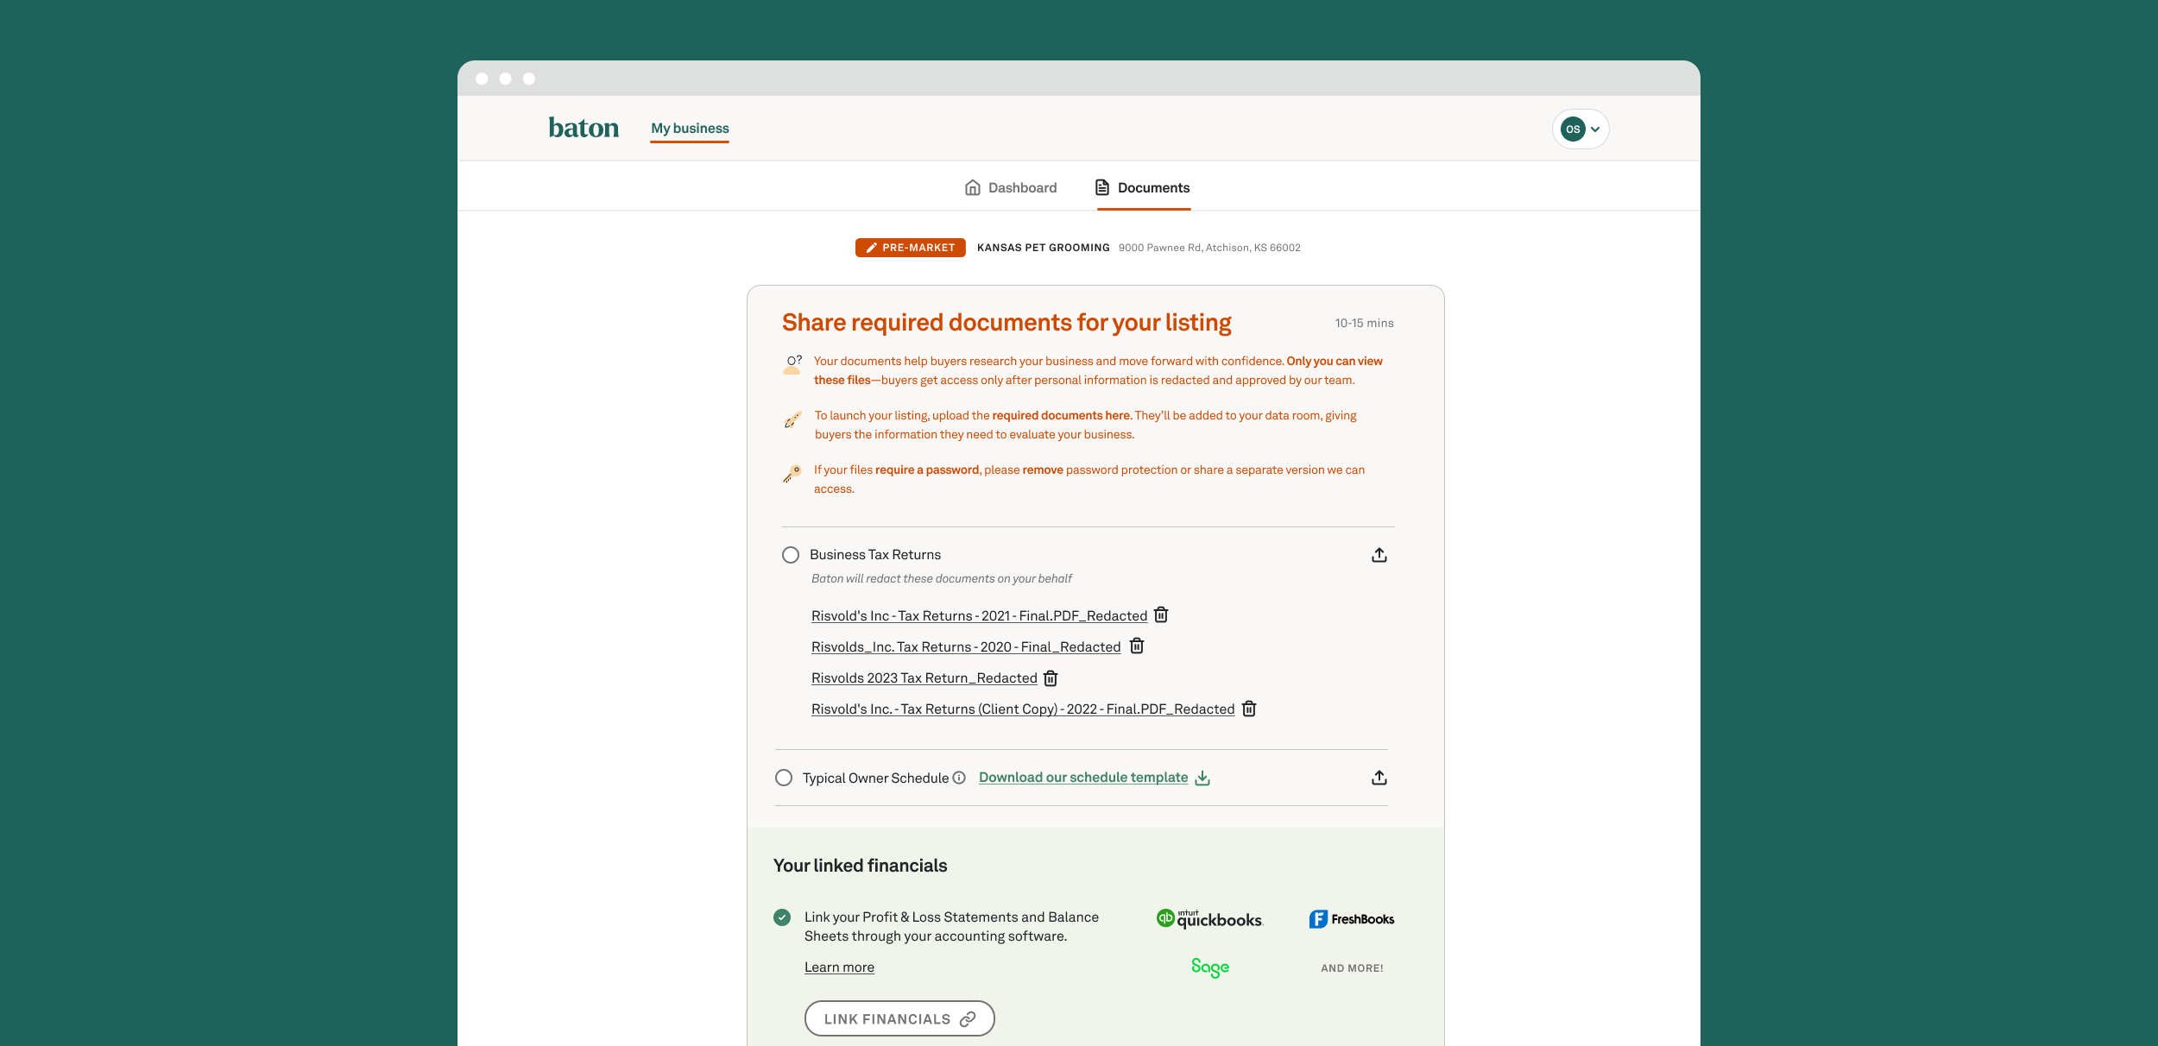Select the Business Tax Returns circle
Screen dimensions: 2158x1046
pyautogui.click(x=791, y=555)
